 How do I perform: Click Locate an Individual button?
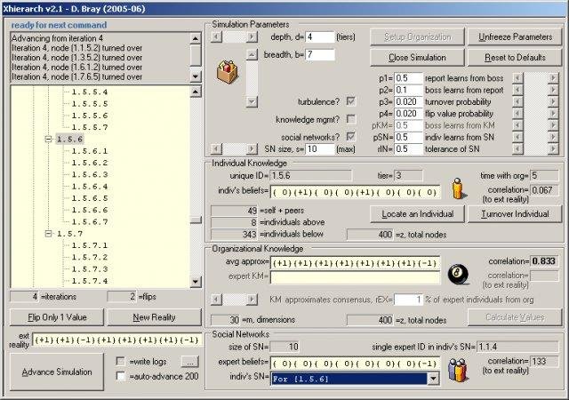click(417, 214)
